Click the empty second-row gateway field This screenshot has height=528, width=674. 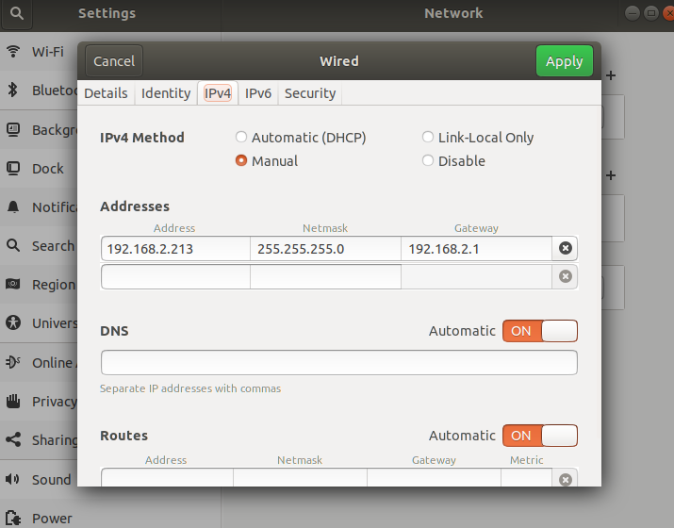[476, 276]
